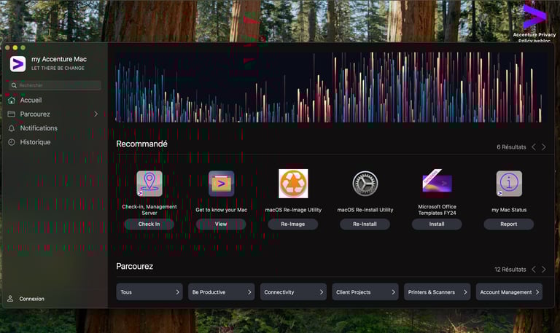Click the green zoom window button
Image resolution: width=560 pixels, height=333 pixels.
click(23, 47)
